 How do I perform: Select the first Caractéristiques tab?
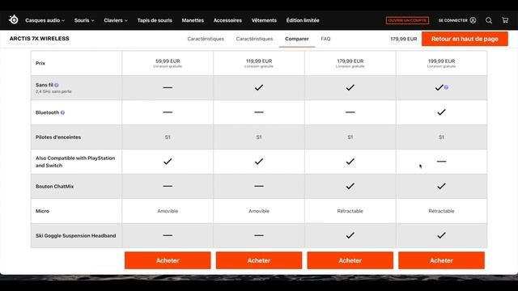pos(206,39)
